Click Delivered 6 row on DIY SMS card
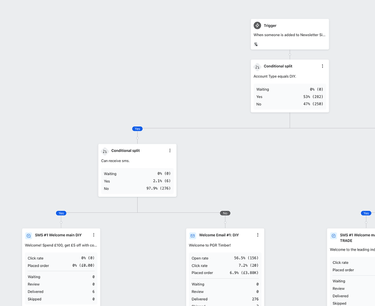The width and height of the screenshot is (375, 306). point(61,291)
